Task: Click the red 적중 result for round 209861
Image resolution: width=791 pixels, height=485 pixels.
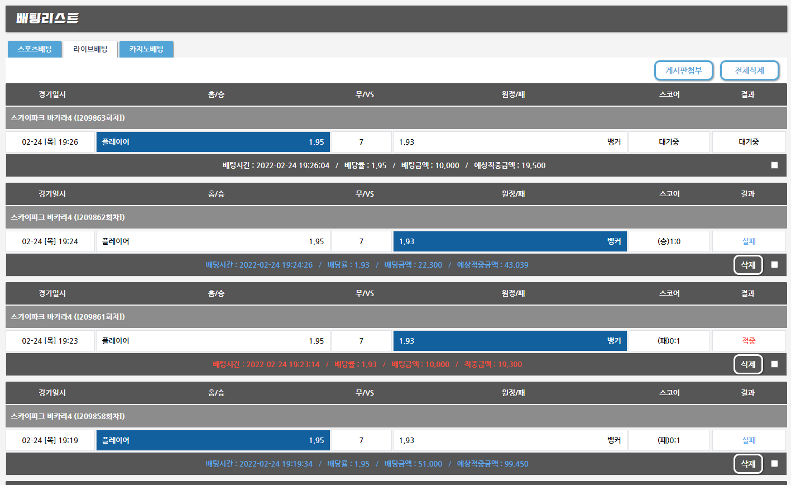Action: pyautogui.click(x=749, y=341)
